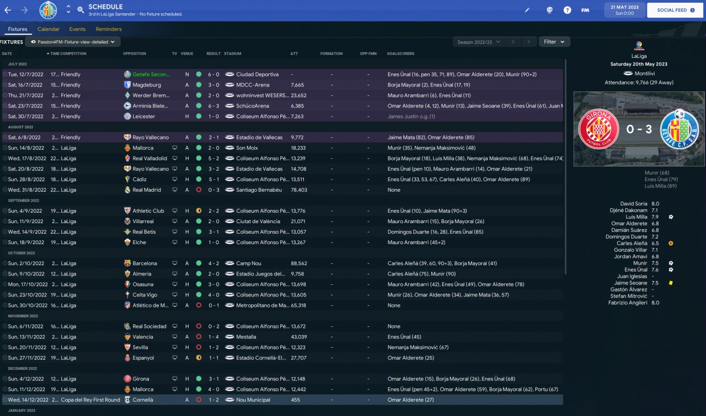This screenshot has height=416, width=706.
Task: Open the FM menu icon
Action: tap(585, 10)
